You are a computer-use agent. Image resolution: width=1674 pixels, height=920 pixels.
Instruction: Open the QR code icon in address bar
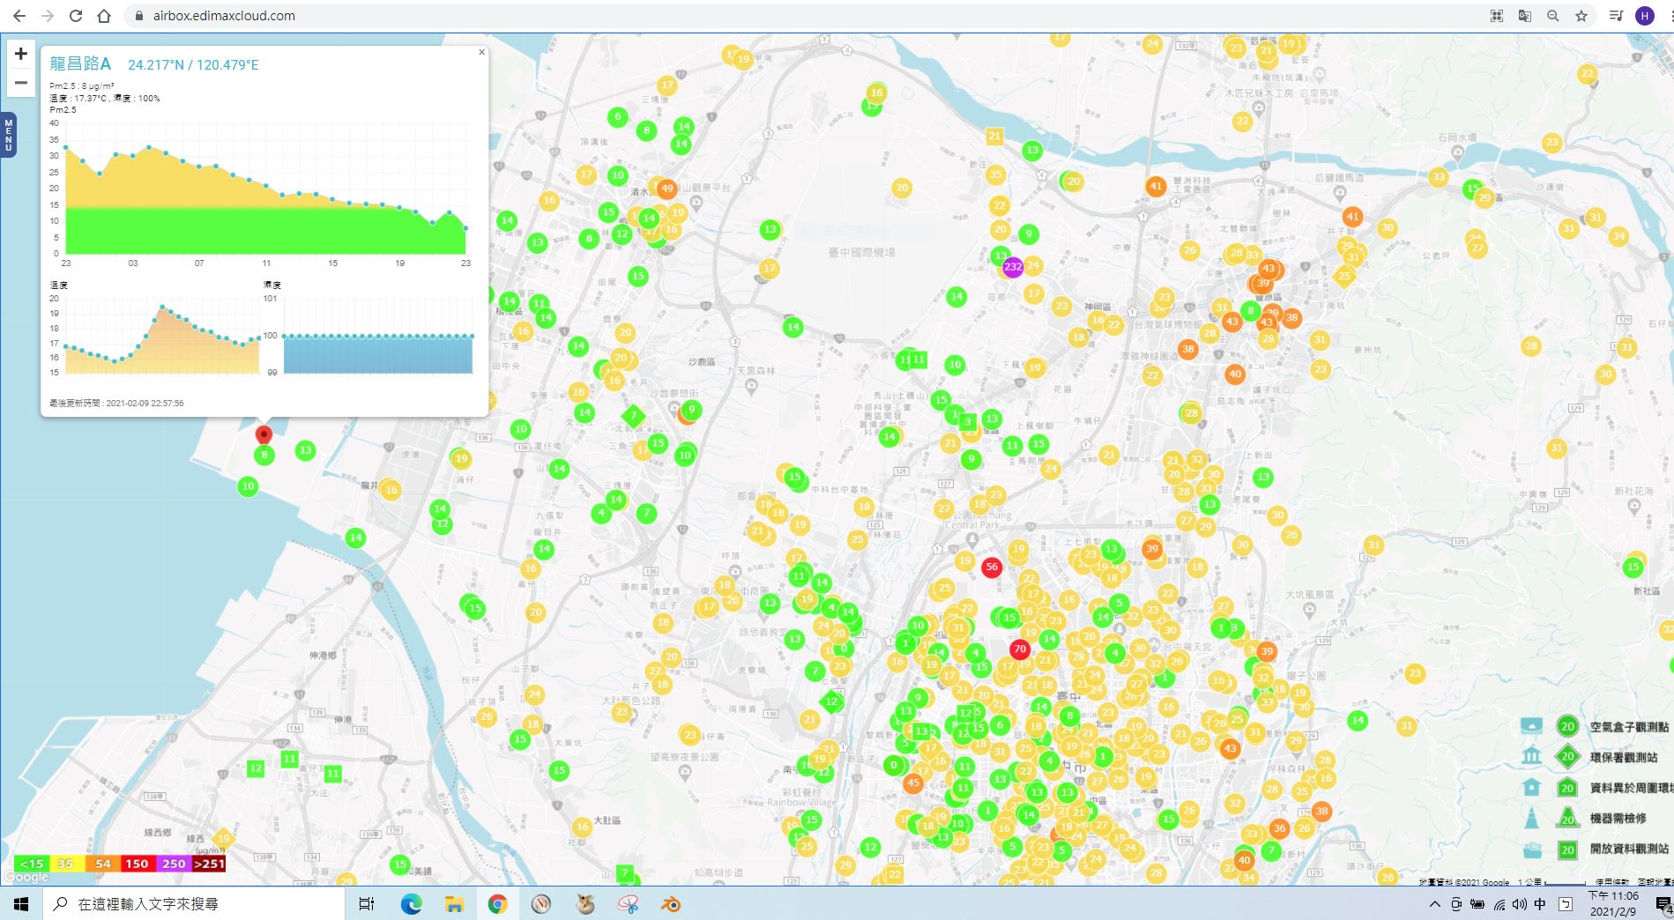[x=1496, y=16]
